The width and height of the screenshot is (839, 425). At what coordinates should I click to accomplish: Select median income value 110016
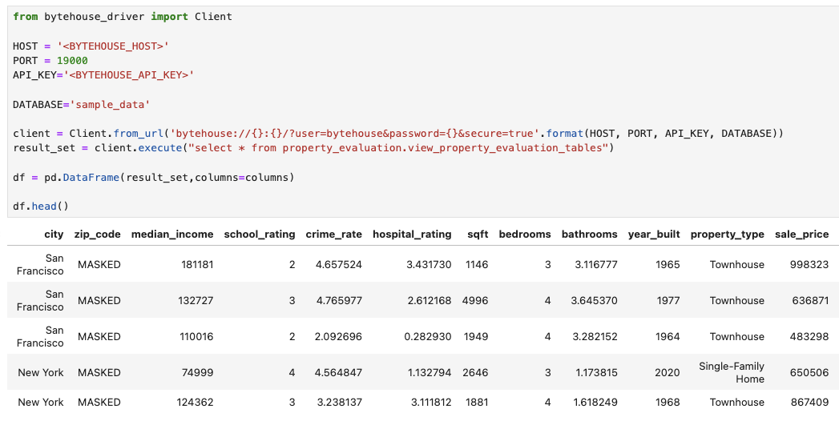coord(196,336)
